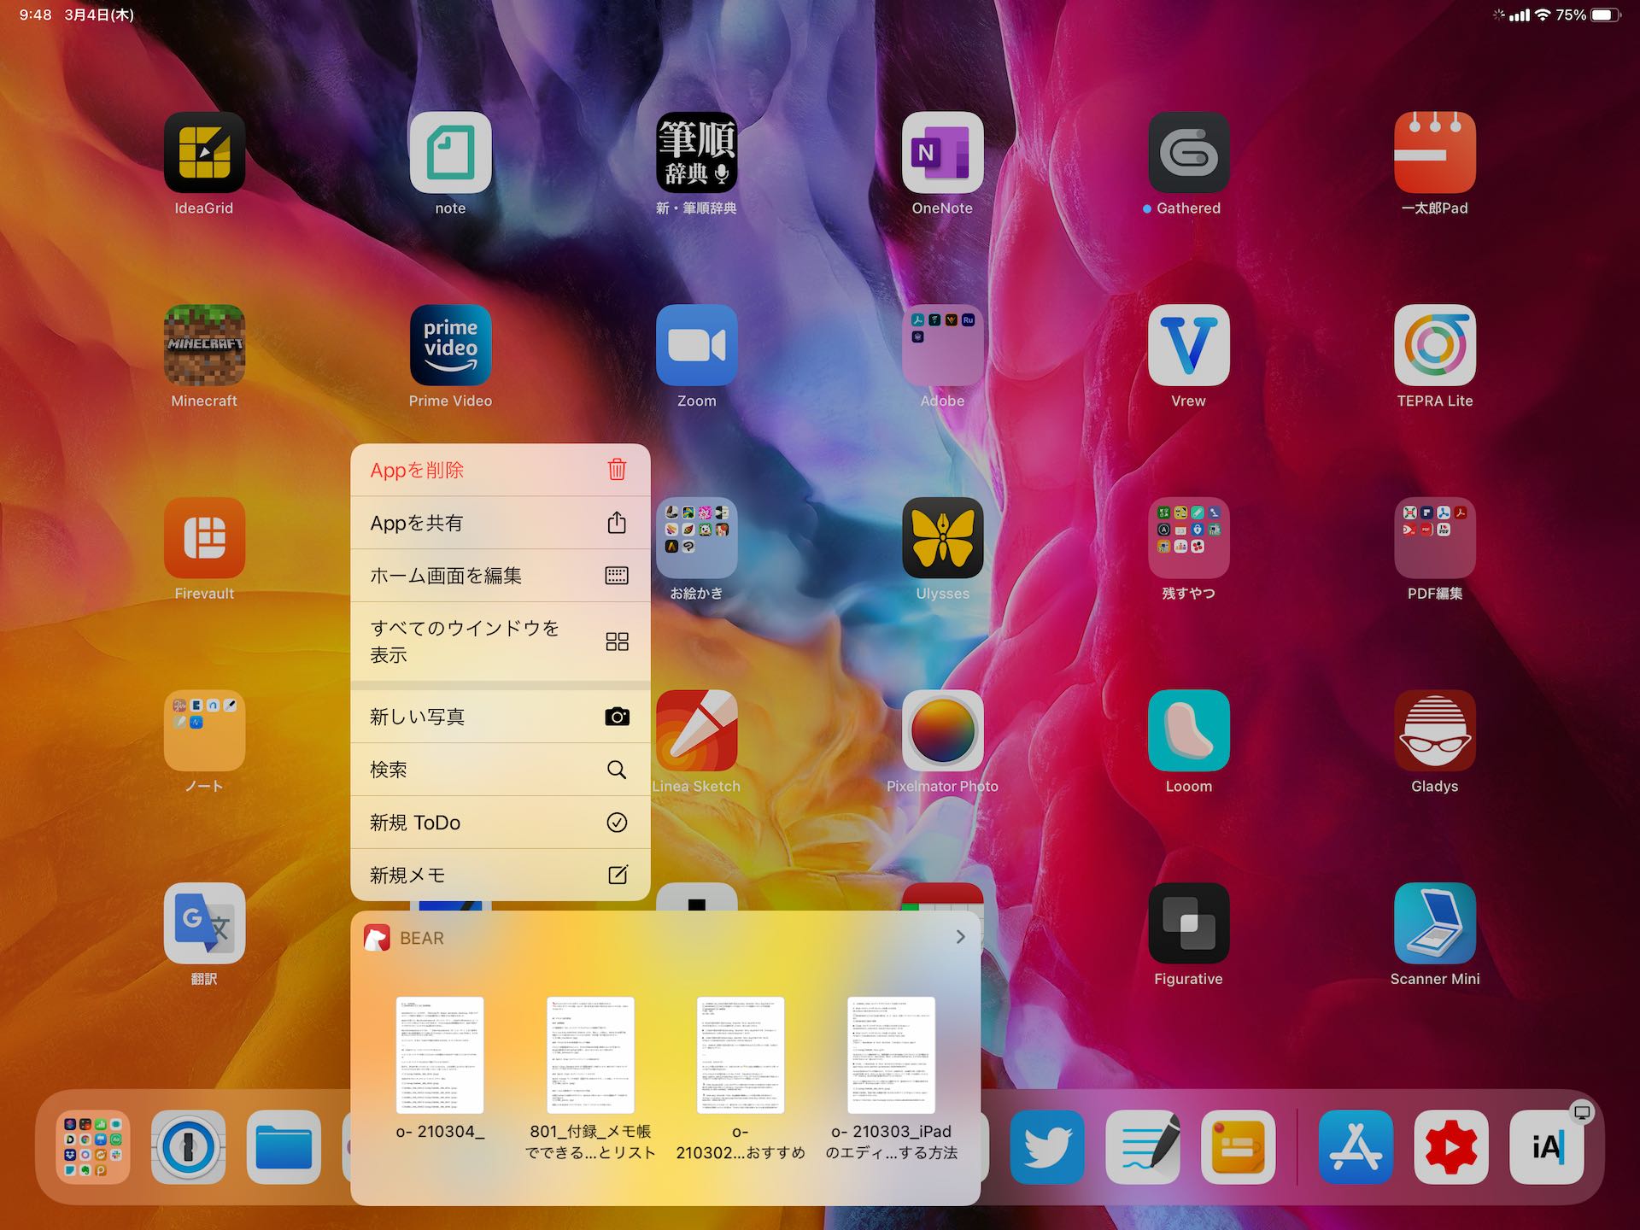The image size is (1640, 1230).
Task: Open the IdeaGrid app
Action: point(204,153)
